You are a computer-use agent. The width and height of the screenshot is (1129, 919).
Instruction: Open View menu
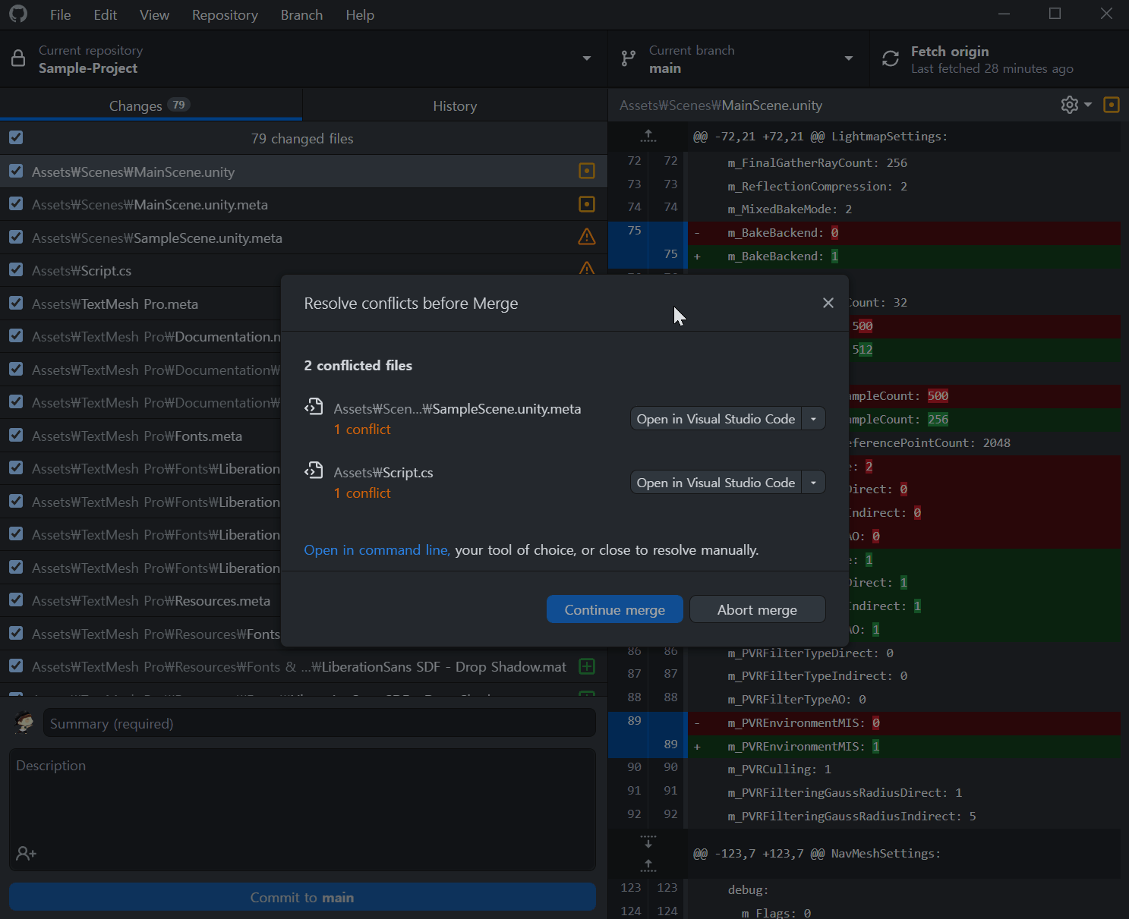tap(154, 15)
